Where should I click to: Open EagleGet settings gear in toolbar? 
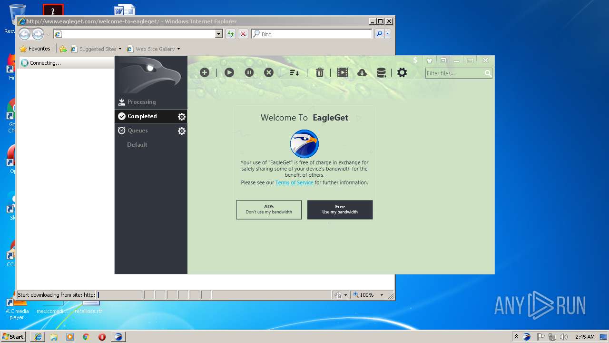point(402,72)
